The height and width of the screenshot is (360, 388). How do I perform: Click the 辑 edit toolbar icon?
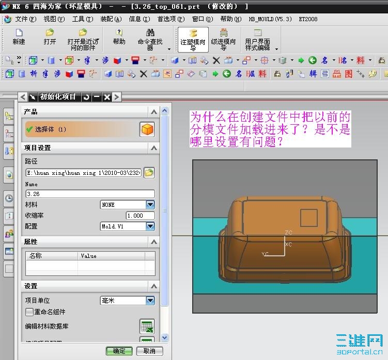point(313,74)
